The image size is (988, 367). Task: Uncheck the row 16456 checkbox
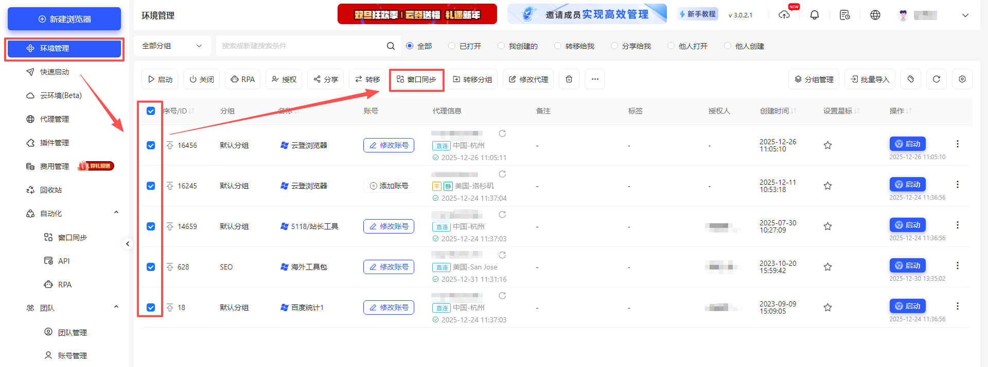(x=151, y=145)
